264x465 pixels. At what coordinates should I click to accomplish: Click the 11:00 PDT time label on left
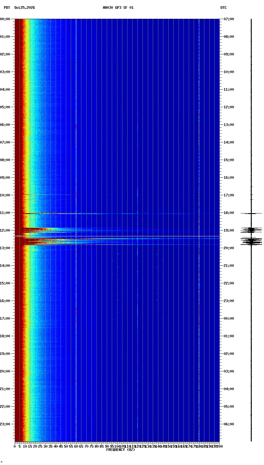[x=5, y=213]
